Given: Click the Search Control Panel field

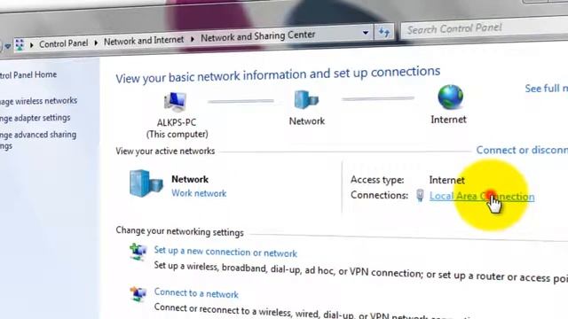Looking at the screenshot, I should click(x=484, y=28).
